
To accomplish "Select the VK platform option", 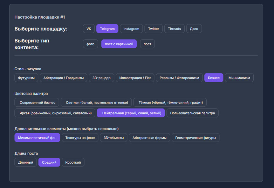I will pos(89,29).
